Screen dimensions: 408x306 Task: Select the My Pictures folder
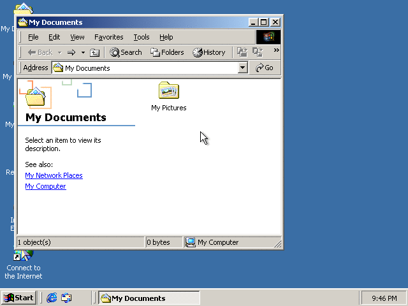(x=168, y=96)
